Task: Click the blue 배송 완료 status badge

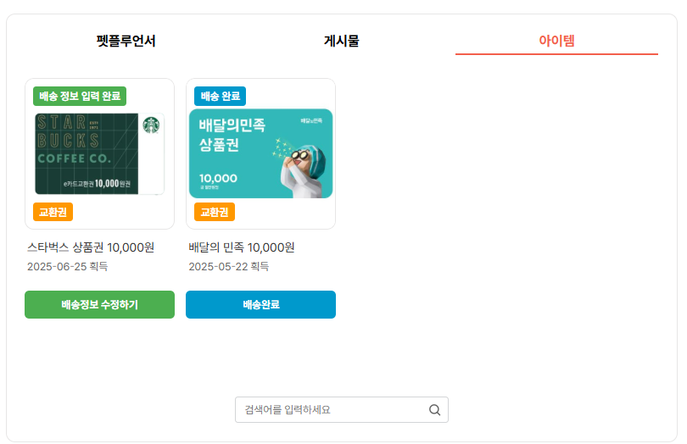Action: point(221,96)
